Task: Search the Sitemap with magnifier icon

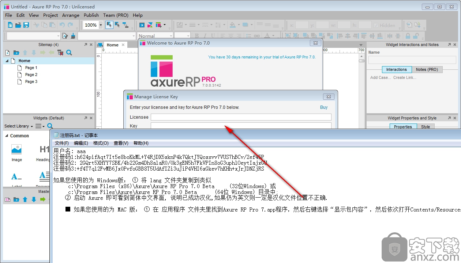Action: 69,53
